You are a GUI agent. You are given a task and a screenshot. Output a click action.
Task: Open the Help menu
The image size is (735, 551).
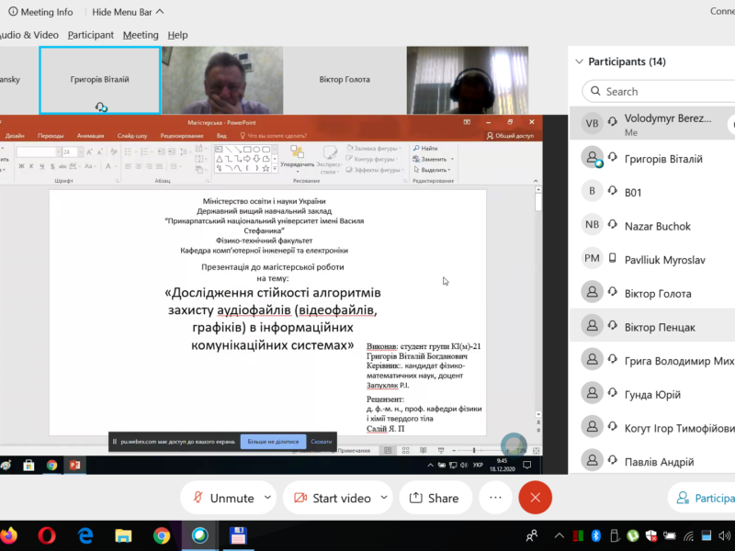[x=177, y=35]
